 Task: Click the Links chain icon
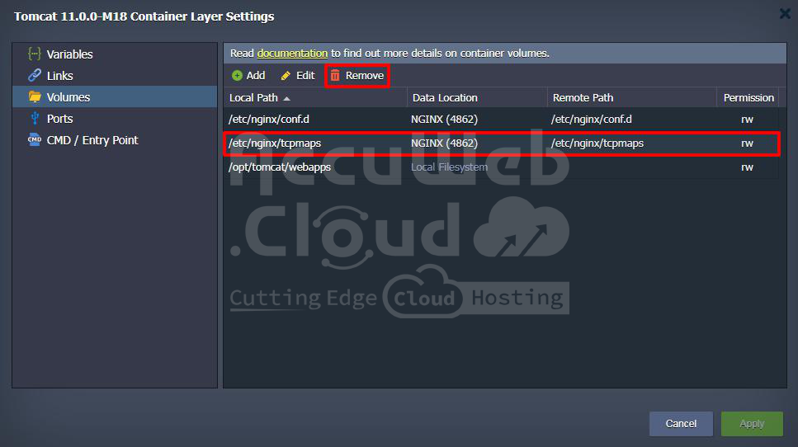pyautogui.click(x=34, y=75)
